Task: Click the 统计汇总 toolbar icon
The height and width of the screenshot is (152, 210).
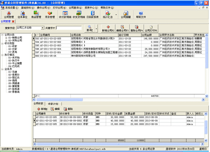Action: 108,14
